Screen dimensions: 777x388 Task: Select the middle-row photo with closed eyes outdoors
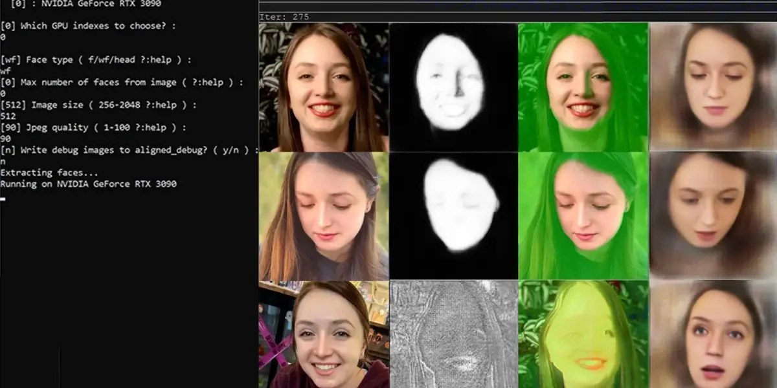(x=324, y=216)
